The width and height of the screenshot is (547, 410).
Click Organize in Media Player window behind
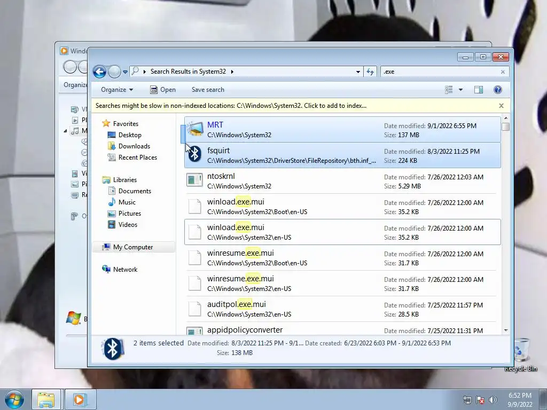pos(75,85)
